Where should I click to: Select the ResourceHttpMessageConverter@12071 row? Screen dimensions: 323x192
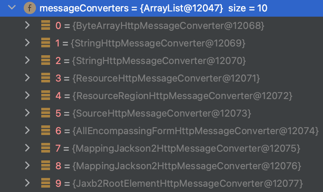(x=167, y=78)
